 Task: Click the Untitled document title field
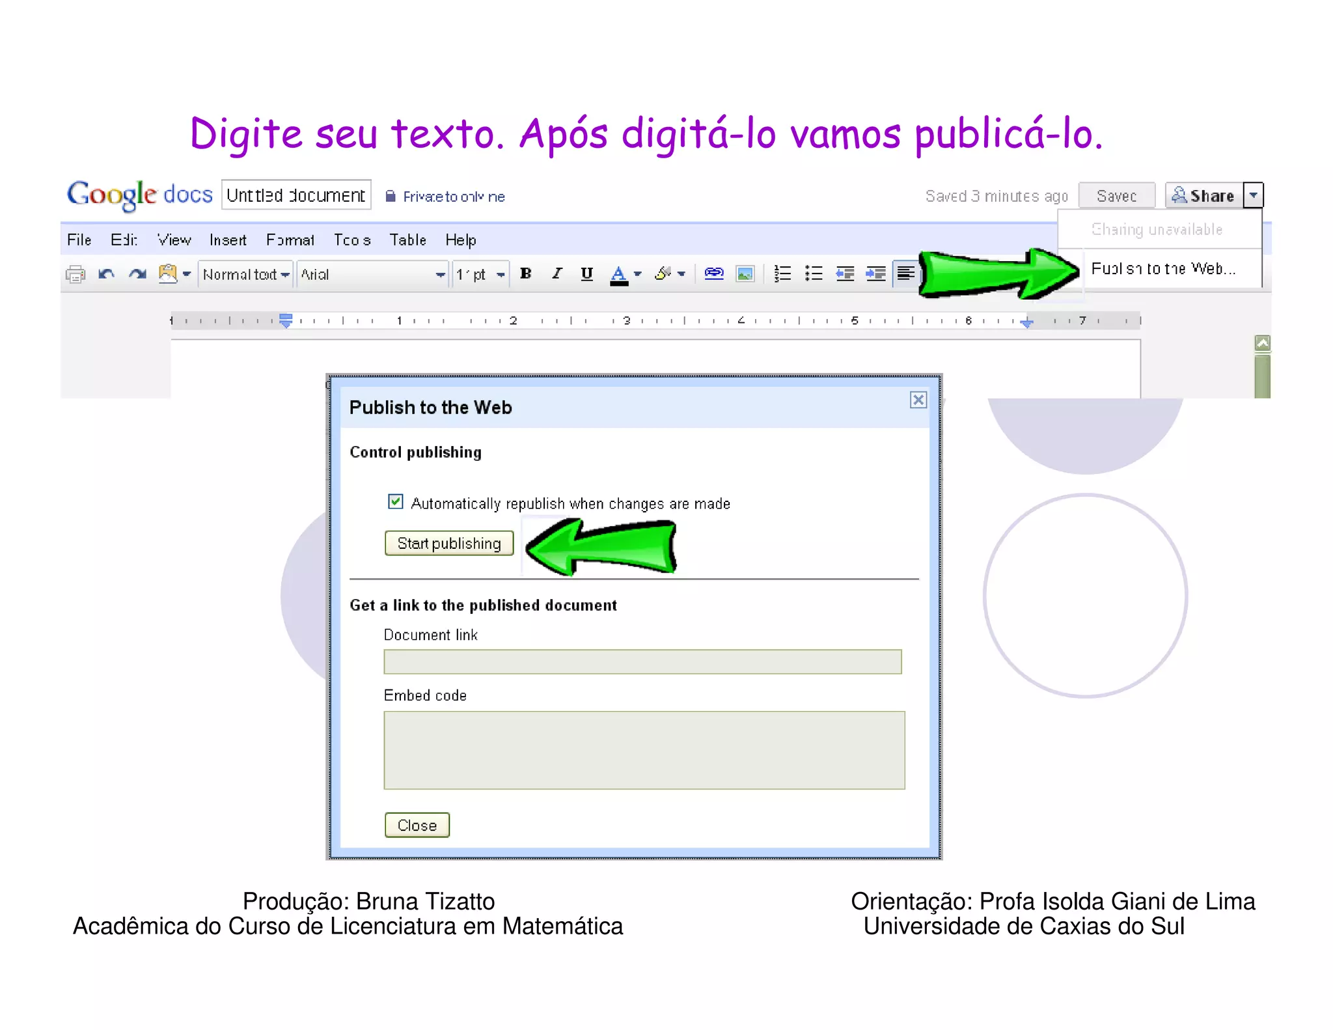(x=296, y=195)
